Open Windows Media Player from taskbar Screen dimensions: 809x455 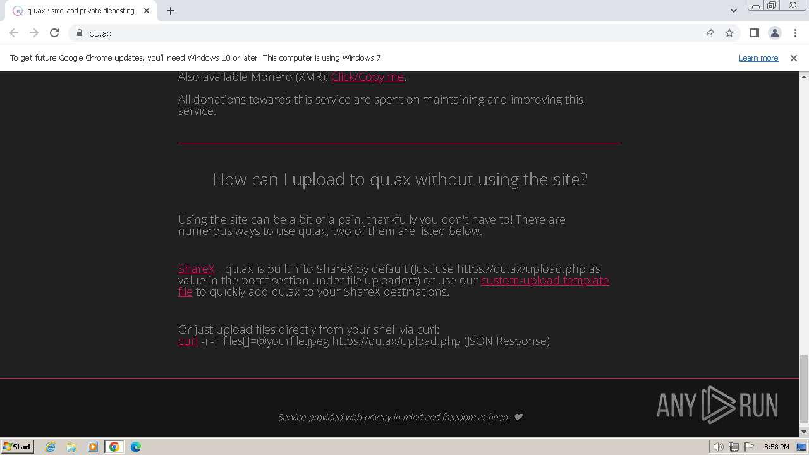[x=93, y=447]
